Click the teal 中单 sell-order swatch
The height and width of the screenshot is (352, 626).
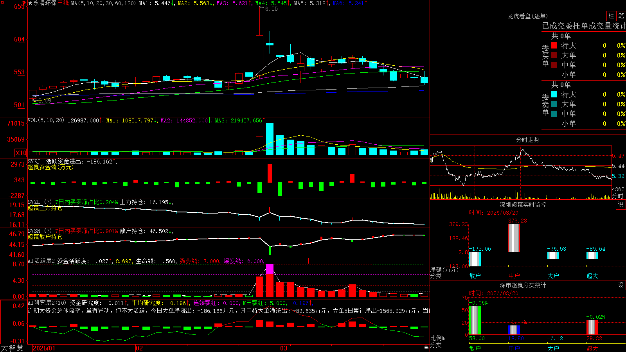[554, 114]
